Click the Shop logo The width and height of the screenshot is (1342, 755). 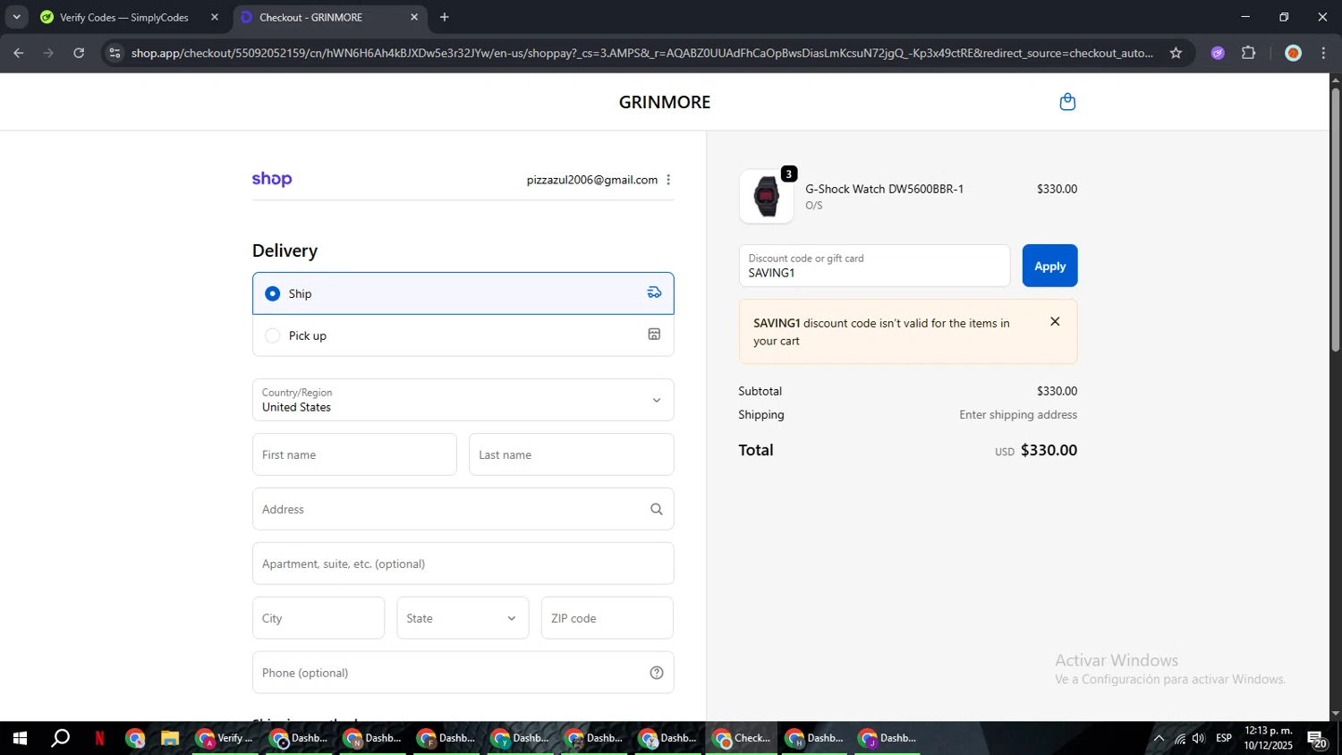272,179
